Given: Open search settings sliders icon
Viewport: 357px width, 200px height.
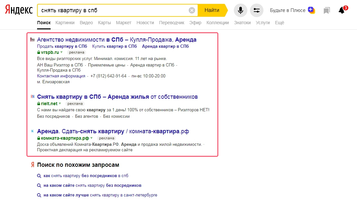Looking at the screenshot, I should coord(257,10).
